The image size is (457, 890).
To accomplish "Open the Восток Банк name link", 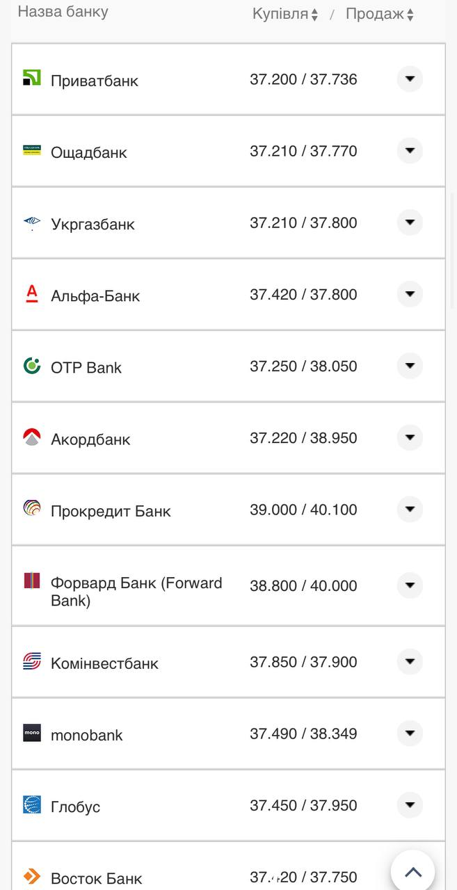I will click(96, 878).
